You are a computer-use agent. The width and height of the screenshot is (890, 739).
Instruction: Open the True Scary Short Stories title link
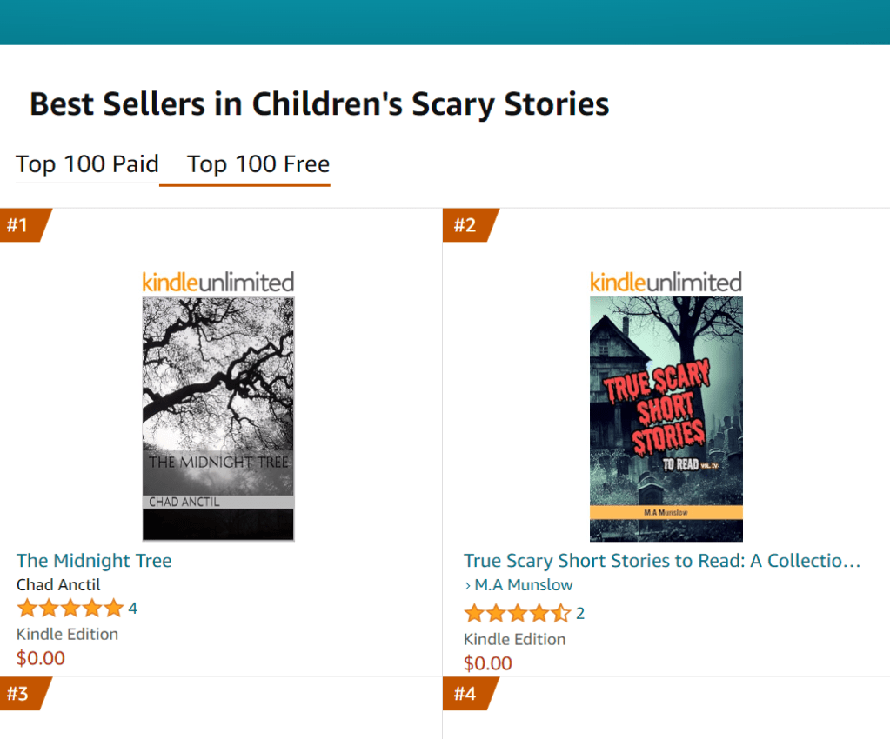click(x=661, y=561)
